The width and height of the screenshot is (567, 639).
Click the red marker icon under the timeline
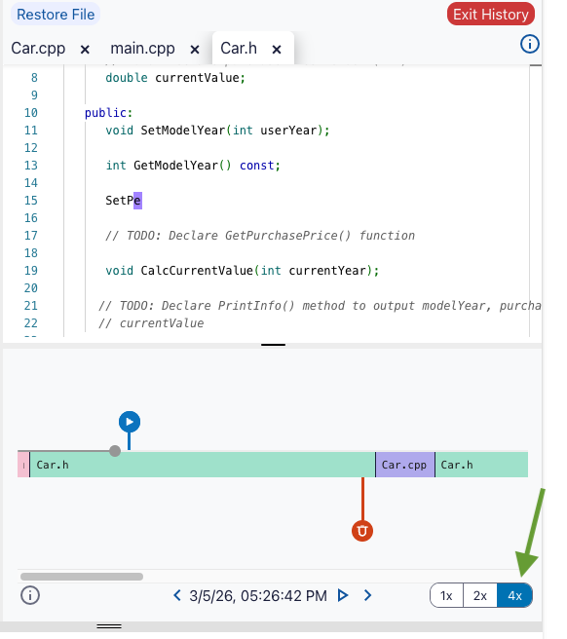(x=362, y=531)
